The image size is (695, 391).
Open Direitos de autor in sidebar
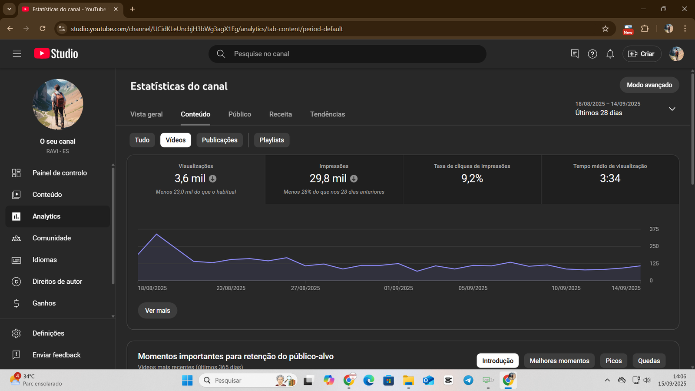(57, 282)
